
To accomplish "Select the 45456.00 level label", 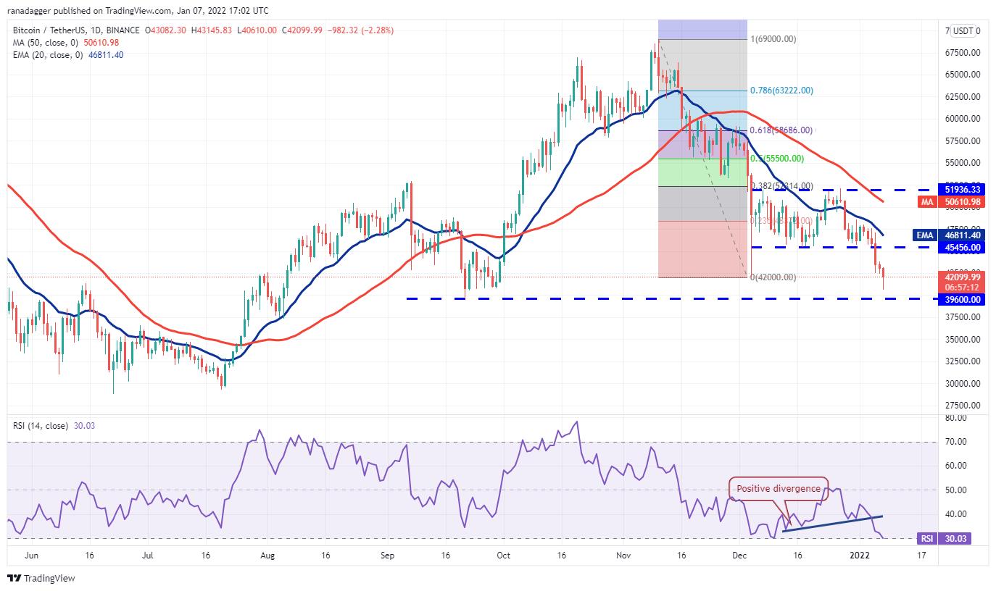I will coord(963,247).
